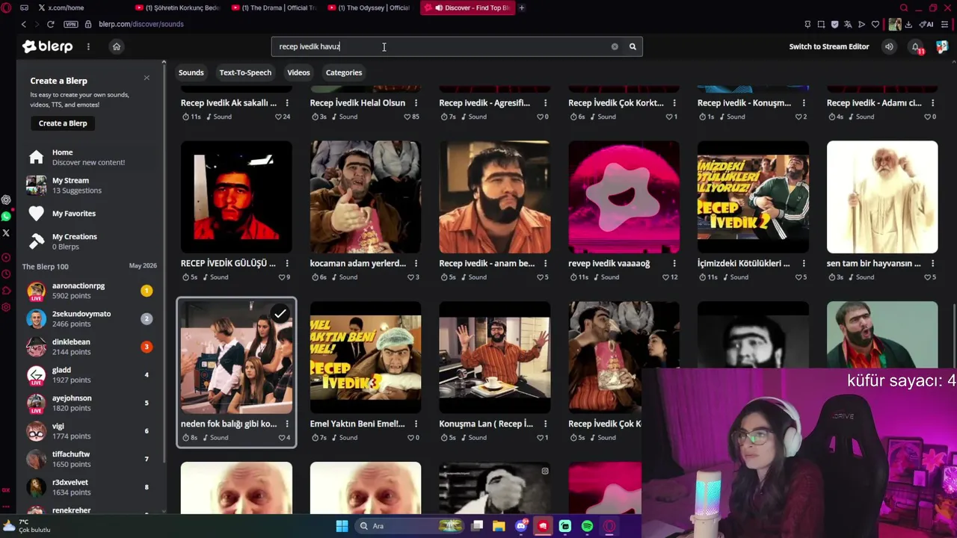
Task: Toggle the browser VPN badge
Action: pos(71,24)
